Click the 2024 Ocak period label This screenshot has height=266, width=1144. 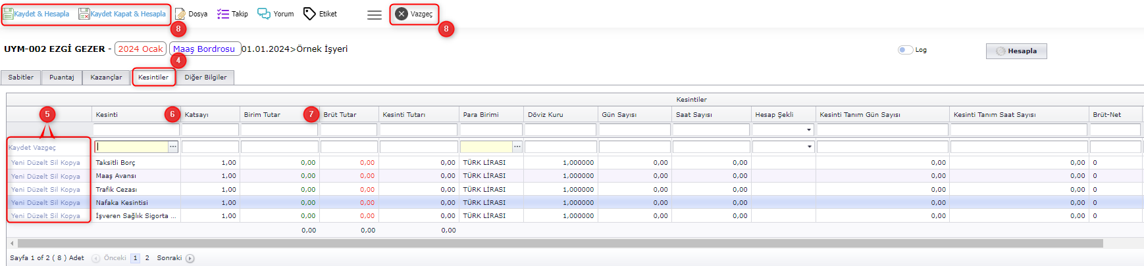click(x=140, y=49)
